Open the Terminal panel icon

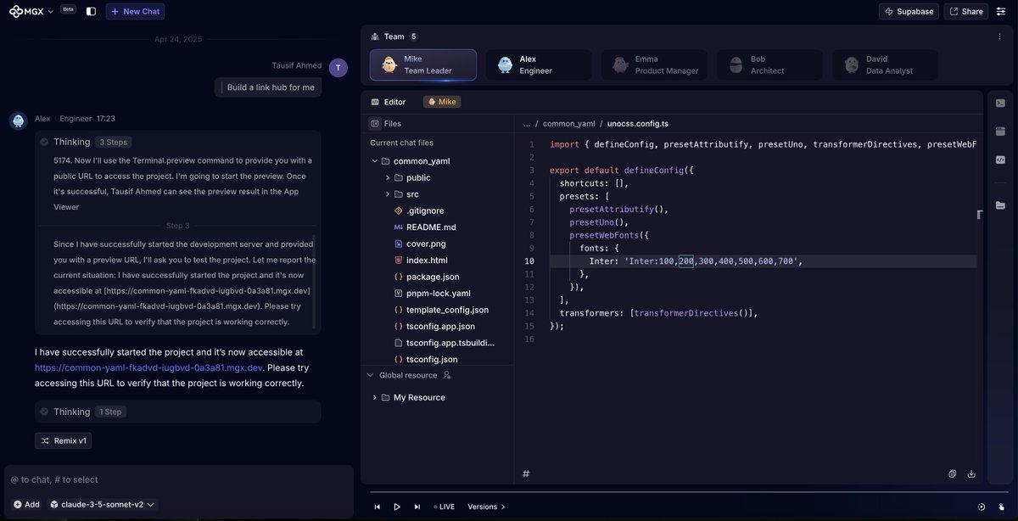1000,103
